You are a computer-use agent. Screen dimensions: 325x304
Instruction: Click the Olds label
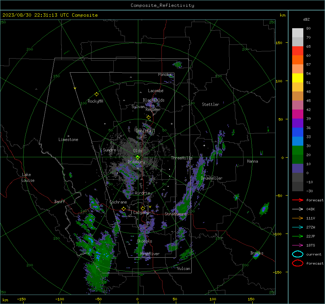pos(138,151)
